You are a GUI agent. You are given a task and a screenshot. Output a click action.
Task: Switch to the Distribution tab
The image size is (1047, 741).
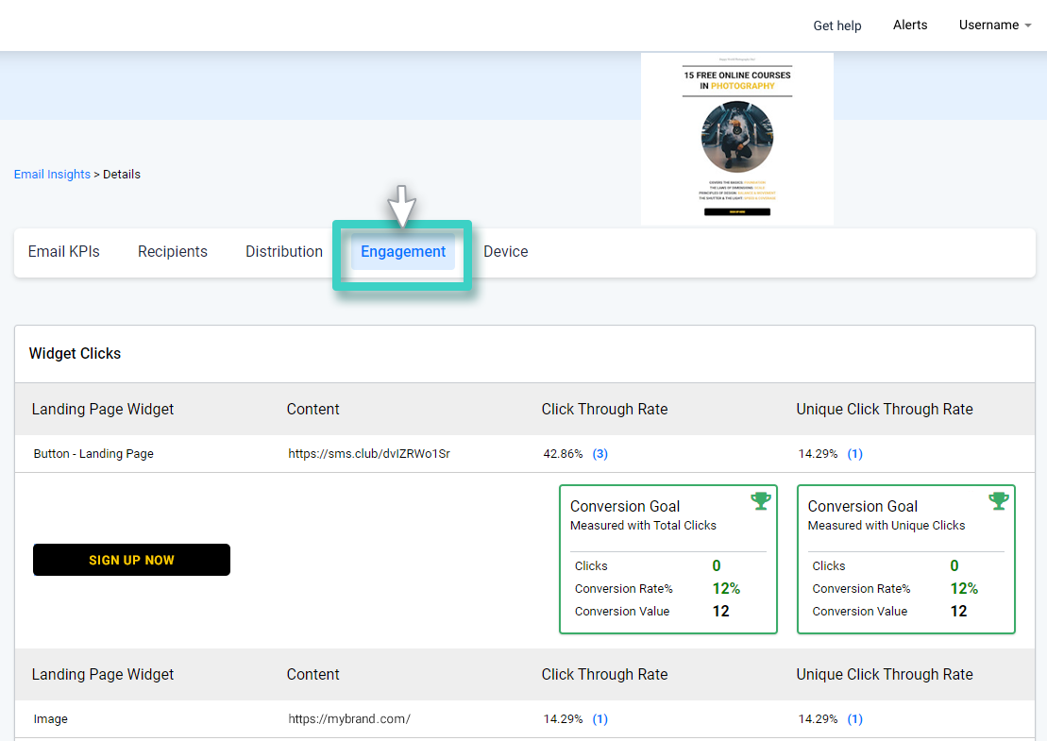coord(283,251)
